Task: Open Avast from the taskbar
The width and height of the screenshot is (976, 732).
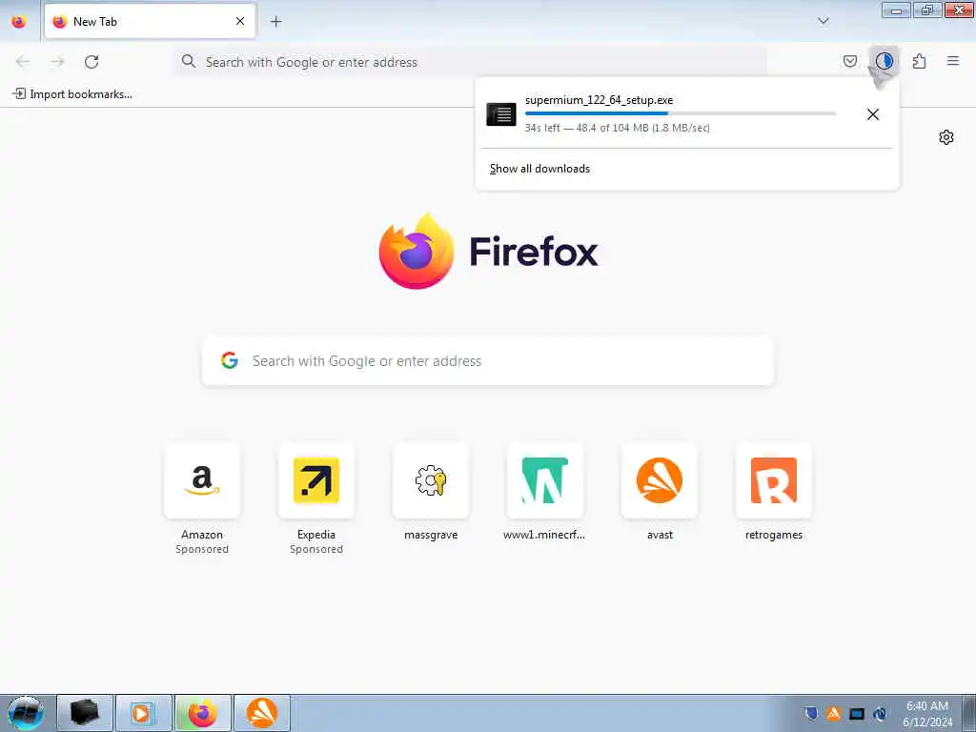Action: (262, 713)
